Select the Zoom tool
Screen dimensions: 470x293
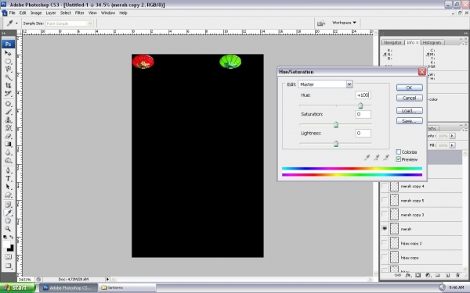pos(8,229)
